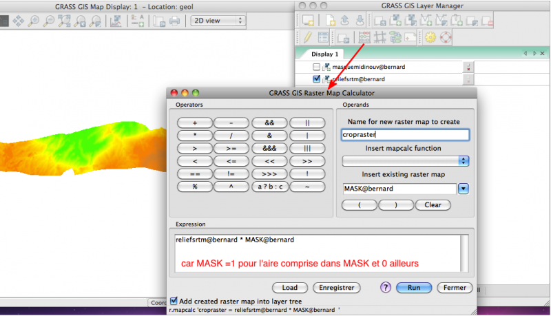Click the Clear button
Viewport: 551px width, 316px height.
[433, 205]
